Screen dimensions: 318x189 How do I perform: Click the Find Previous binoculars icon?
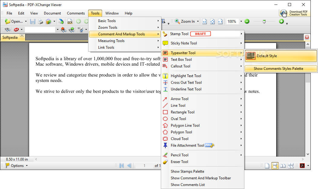pos(64,30)
